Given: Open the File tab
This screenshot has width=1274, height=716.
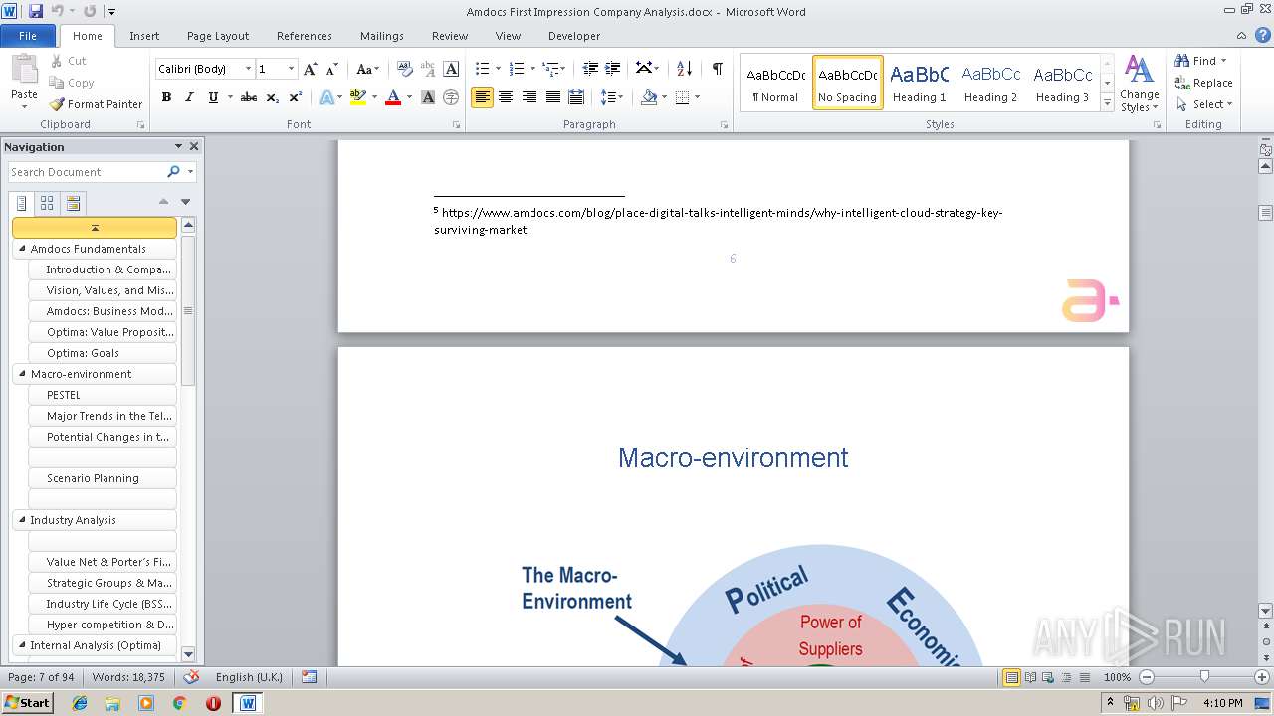Looking at the screenshot, I should pos(28,36).
